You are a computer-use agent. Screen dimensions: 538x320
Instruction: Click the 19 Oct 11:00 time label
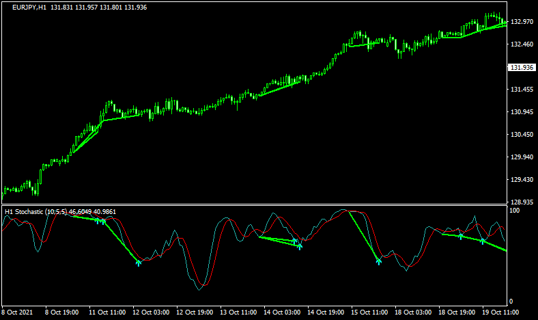pos(501,312)
